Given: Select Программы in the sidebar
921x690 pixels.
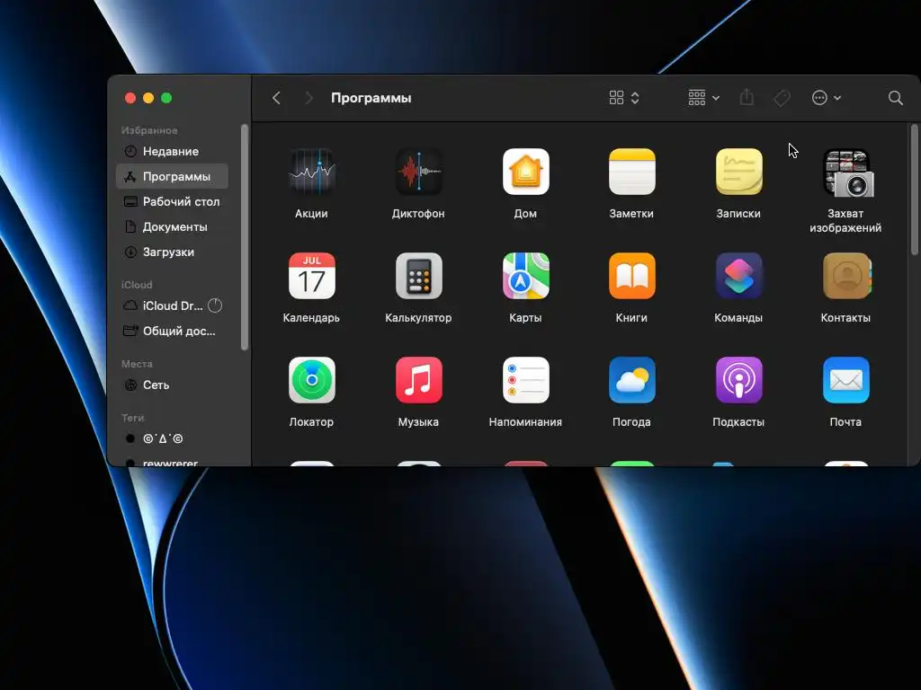Looking at the screenshot, I should [x=172, y=177].
